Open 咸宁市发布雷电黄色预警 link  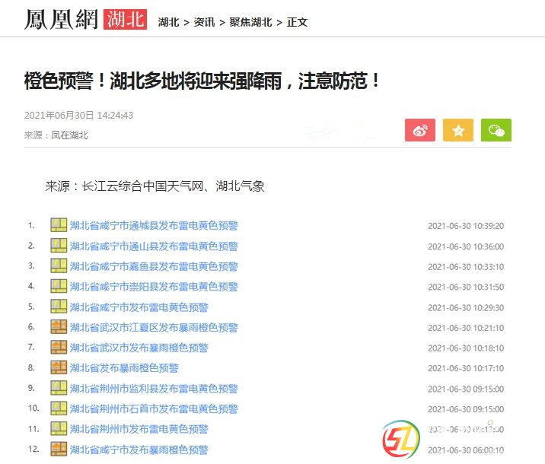[139, 307]
